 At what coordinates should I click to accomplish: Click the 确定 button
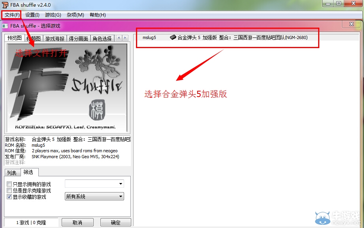coord(116,222)
